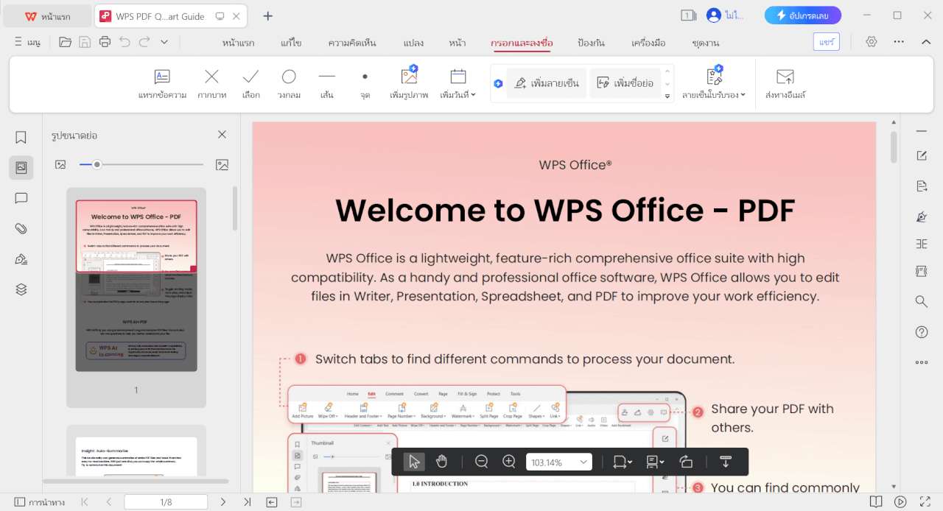
Task: Go to the next page arrow
Action: pos(223,502)
